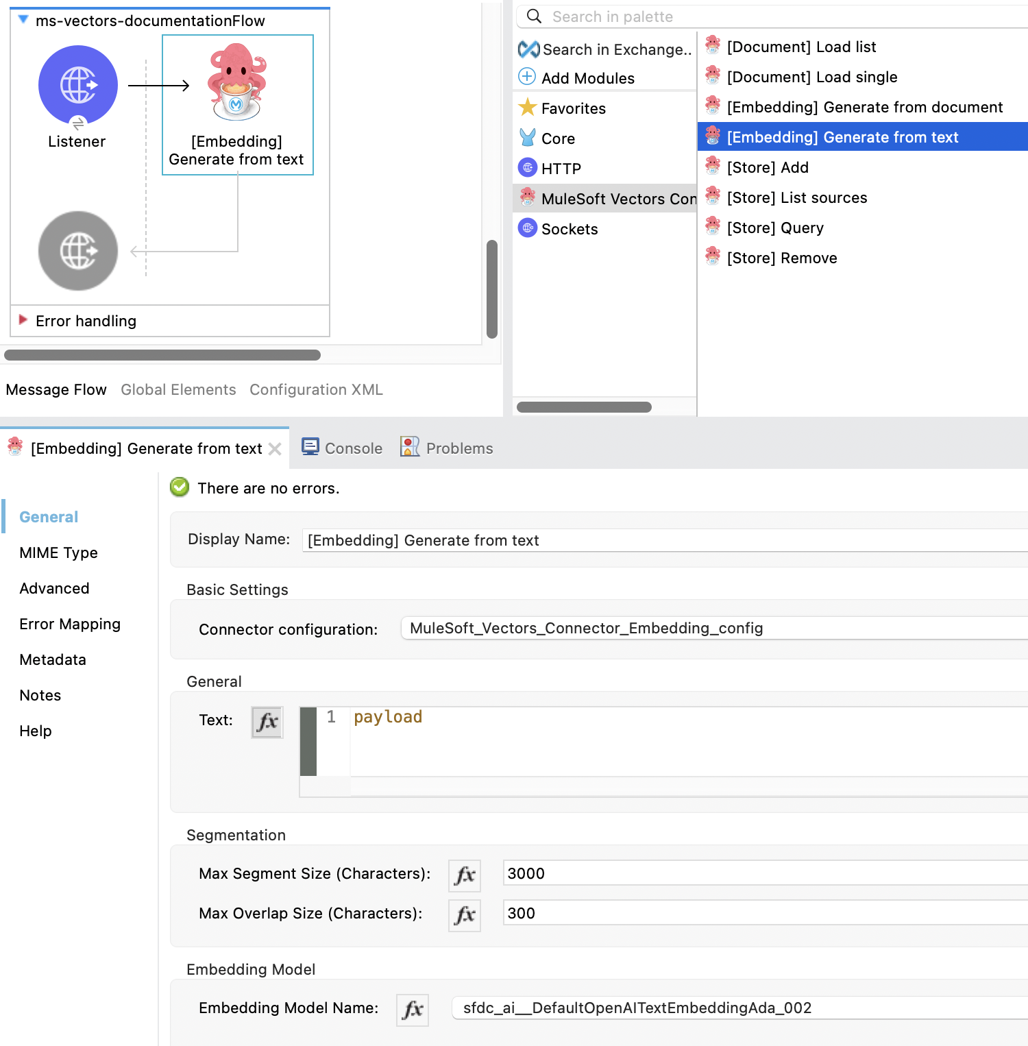This screenshot has height=1046, width=1028.
Task: Expand the Error handling section
Action: click(x=23, y=320)
